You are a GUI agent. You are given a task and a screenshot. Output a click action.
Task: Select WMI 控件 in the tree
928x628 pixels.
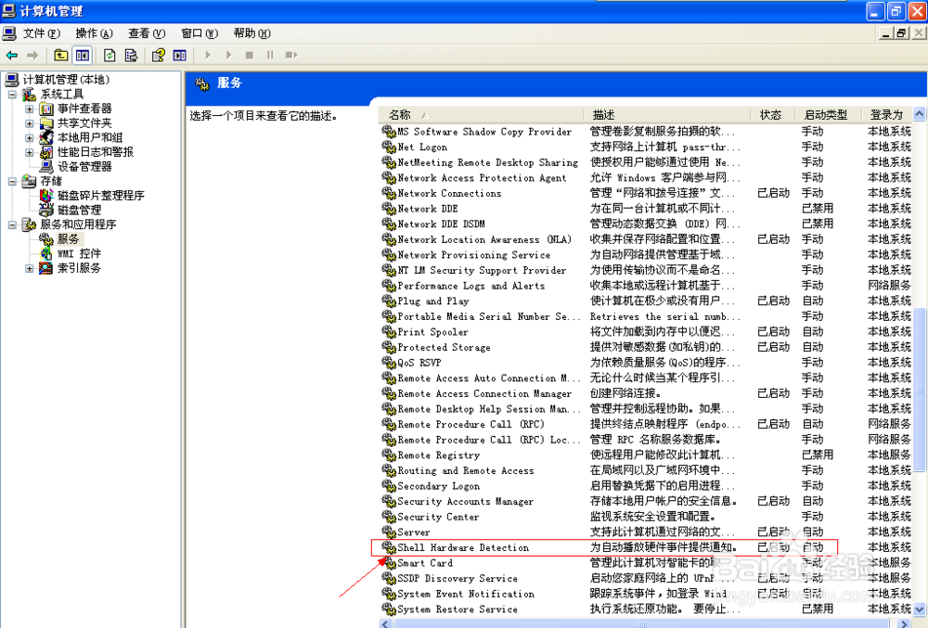coord(79,253)
